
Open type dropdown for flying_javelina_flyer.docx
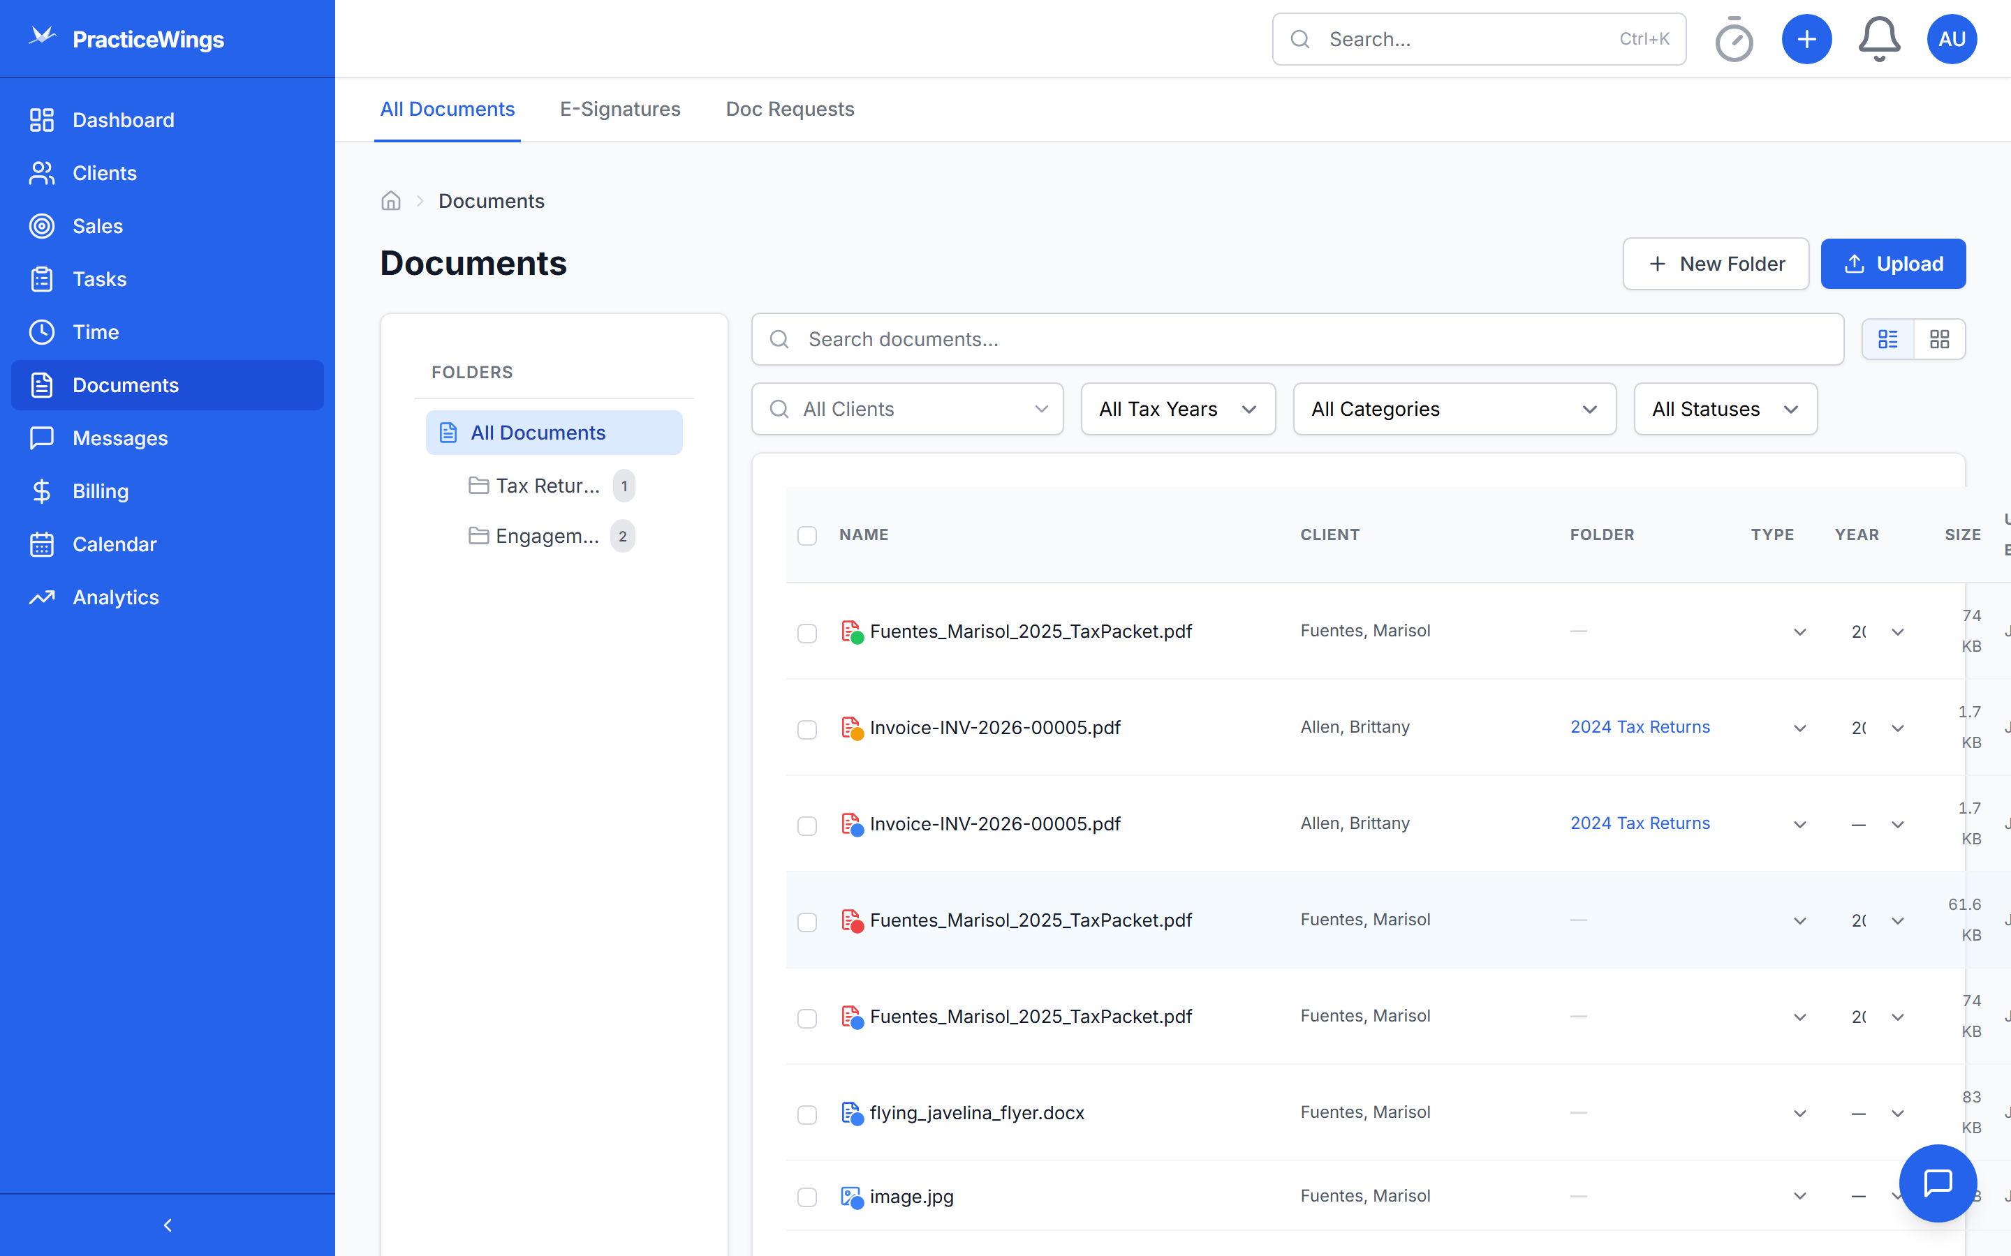pyautogui.click(x=1800, y=1113)
